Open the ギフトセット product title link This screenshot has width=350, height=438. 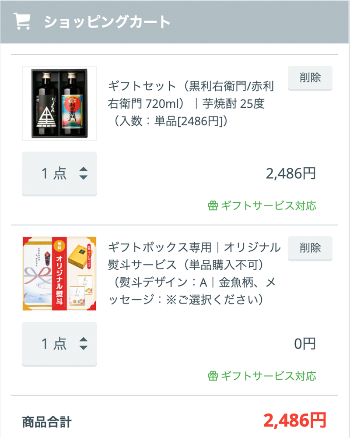click(x=191, y=103)
